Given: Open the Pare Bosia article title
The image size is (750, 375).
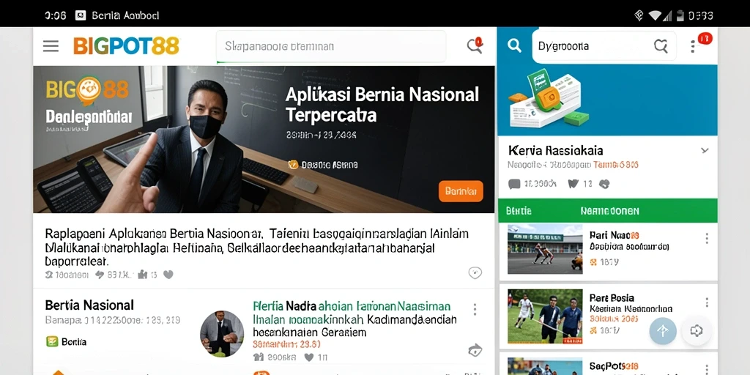Looking at the screenshot, I should click(612, 298).
